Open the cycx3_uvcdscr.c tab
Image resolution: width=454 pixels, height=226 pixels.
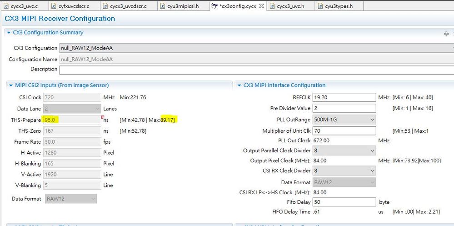tap(128, 6)
